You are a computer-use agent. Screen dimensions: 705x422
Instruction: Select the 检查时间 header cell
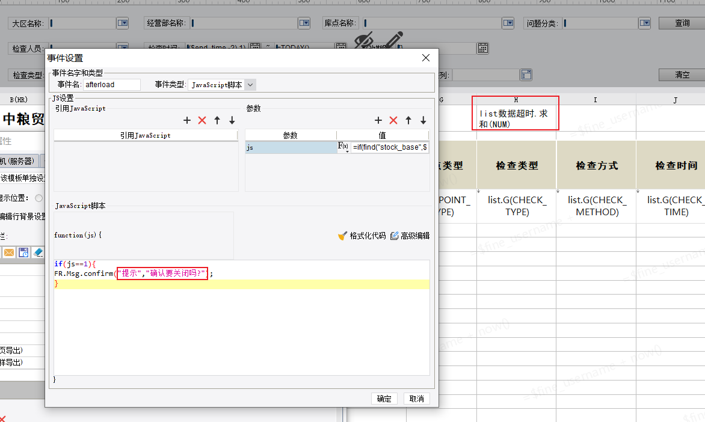click(x=671, y=165)
